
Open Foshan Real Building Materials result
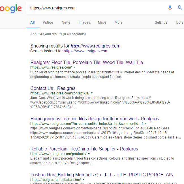102,175
